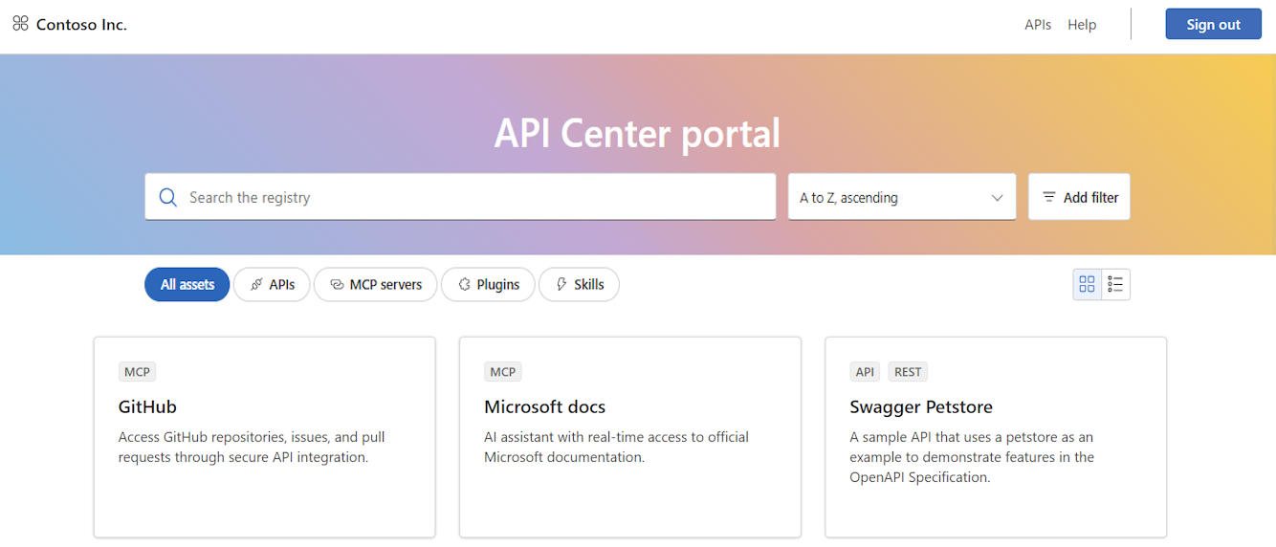This screenshot has height=547, width=1276.
Task: Open the APIs link in top navigation
Action: pyautogui.click(x=1038, y=25)
